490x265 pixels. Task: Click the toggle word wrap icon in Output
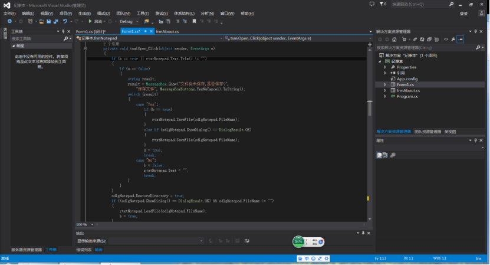pyautogui.click(x=247, y=241)
